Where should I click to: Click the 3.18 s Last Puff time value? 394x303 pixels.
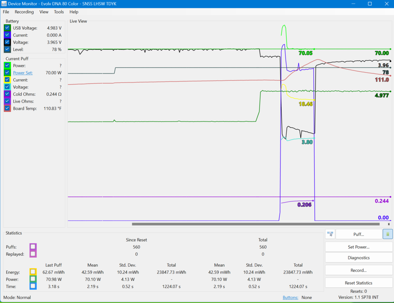coord(54,286)
